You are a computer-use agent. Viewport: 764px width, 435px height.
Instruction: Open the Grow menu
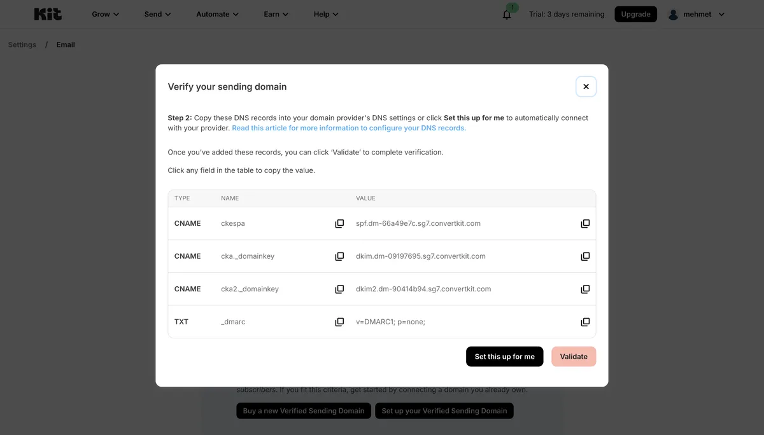point(106,14)
